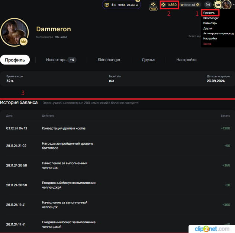The image size is (235, 233).
Task: Click the +4 badge on Инвентарь tab
Action: [72, 60]
